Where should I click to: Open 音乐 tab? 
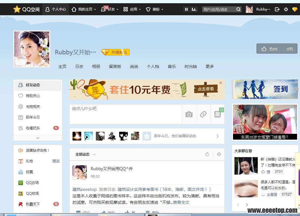coord(172,66)
